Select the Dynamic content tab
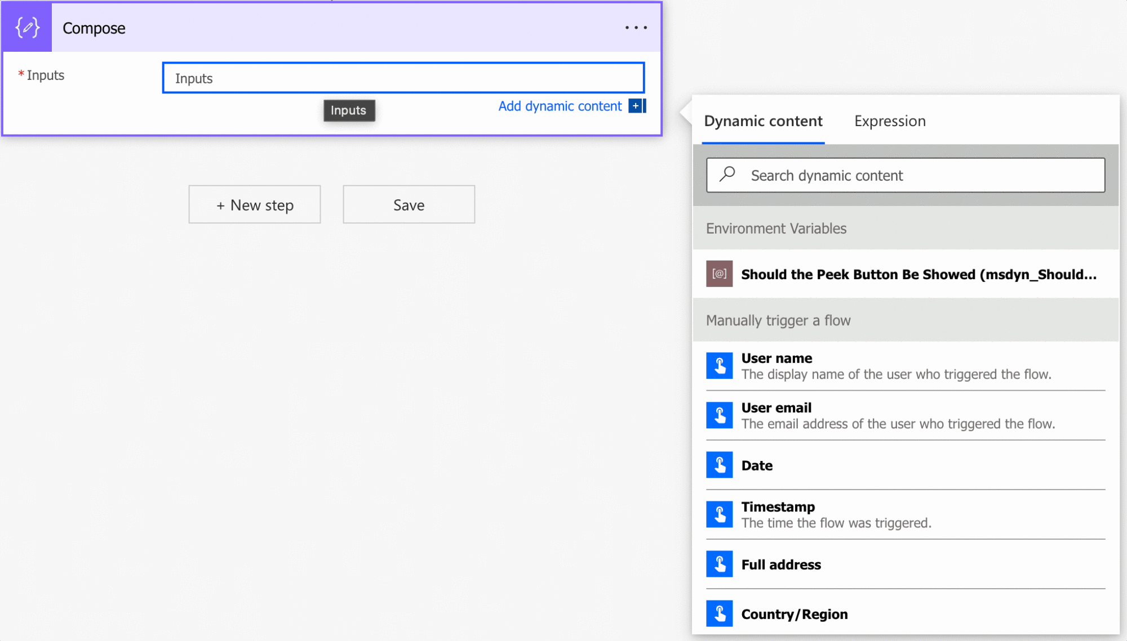1127x641 pixels. click(763, 121)
